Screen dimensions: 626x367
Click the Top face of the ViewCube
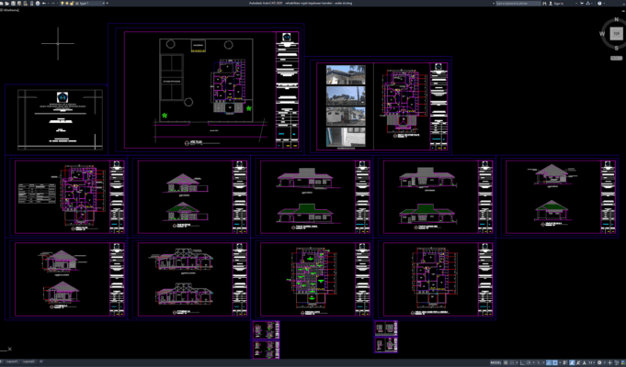(x=617, y=34)
